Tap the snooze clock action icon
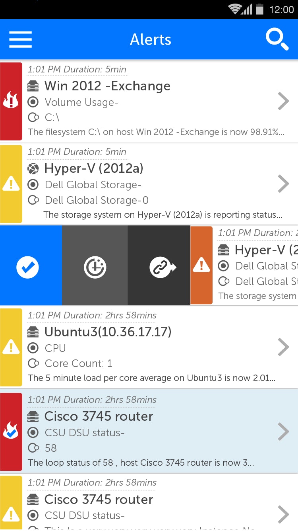This screenshot has height=531, width=298. [95, 267]
